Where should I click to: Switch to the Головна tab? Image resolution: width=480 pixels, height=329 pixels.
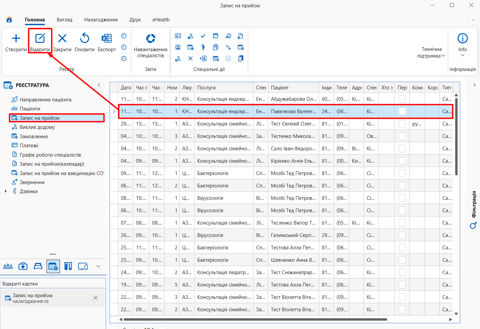coord(35,20)
